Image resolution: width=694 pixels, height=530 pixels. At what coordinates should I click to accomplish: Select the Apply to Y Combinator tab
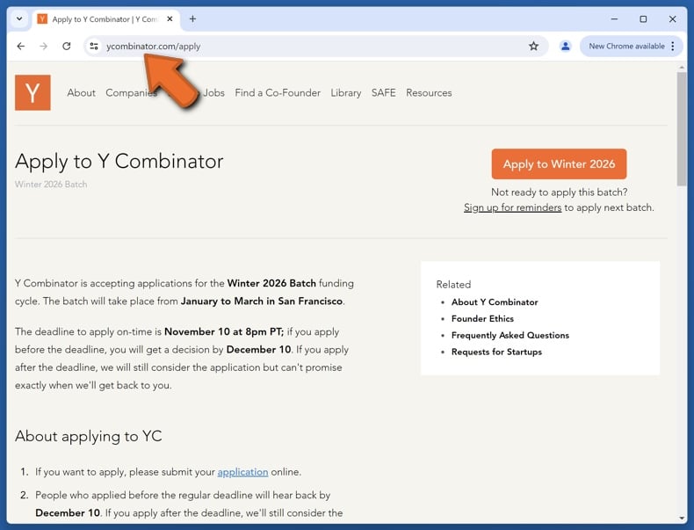(105, 19)
